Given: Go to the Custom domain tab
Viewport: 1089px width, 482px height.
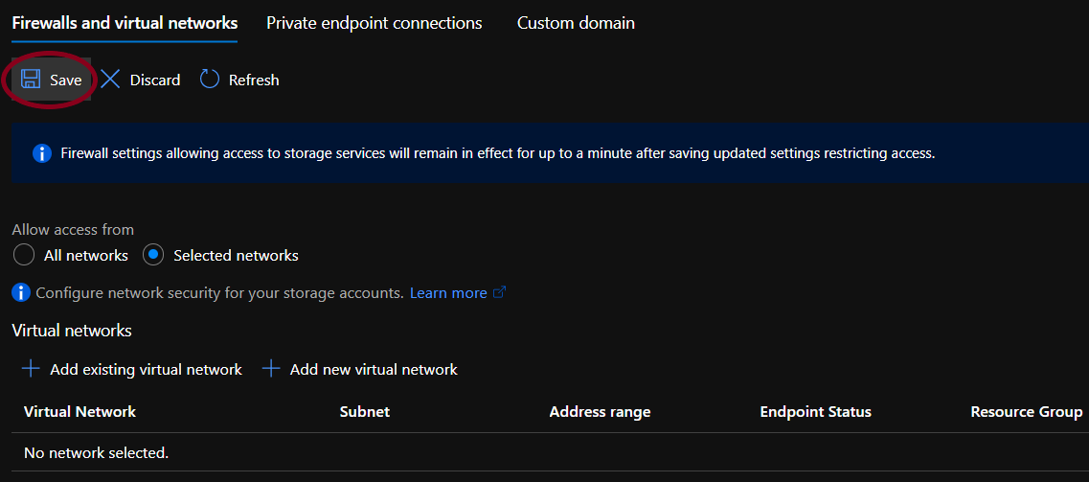Looking at the screenshot, I should 576,23.
